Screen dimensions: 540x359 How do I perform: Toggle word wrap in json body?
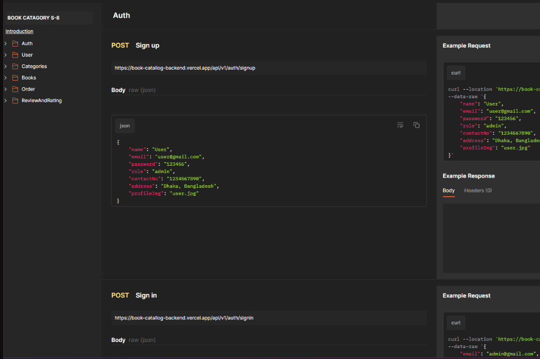400,125
